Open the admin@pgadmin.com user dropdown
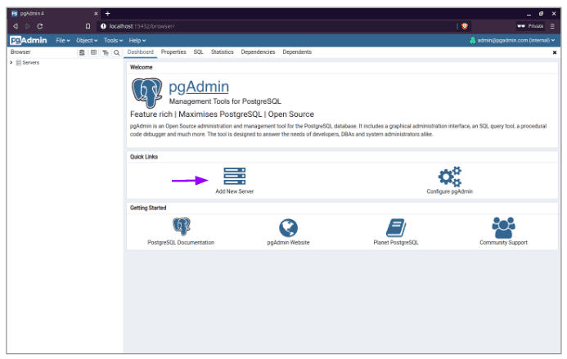The height and width of the screenshot is (359, 567). 512,41
